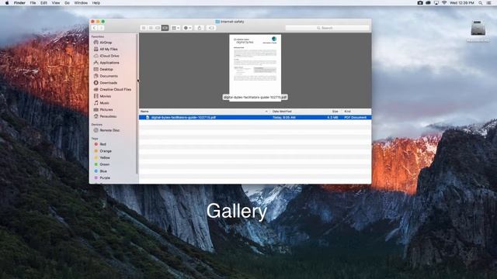497x279 pixels.
Task: Open the Go menu
Action: click(x=67, y=3)
